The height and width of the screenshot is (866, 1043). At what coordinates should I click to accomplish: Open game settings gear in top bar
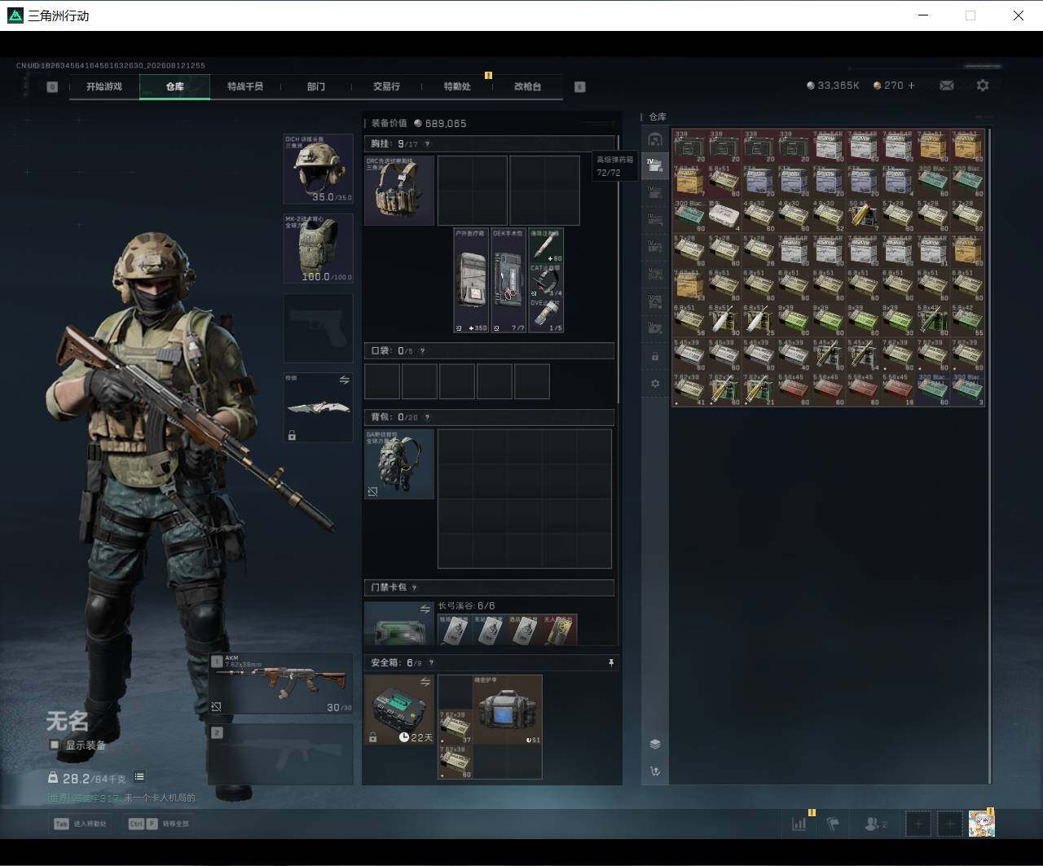983,86
